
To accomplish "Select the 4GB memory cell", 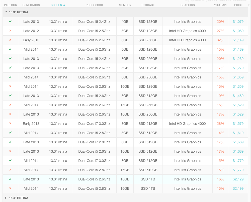I will (x=125, y=22).
